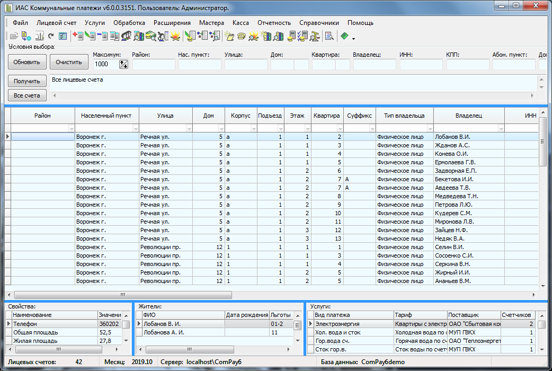552x371 pixels.
Task: Click the telephone toolbar icon
Action: click(x=241, y=36)
